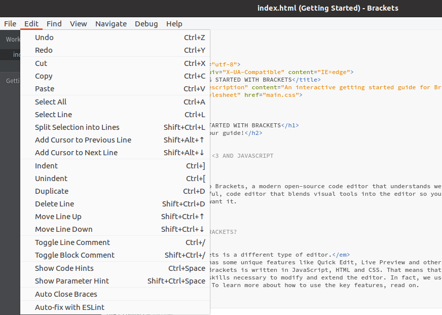Click Add Cursor to Previous Line
The height and width of the screenshot is (315, 442).
[x=115, y=140]
